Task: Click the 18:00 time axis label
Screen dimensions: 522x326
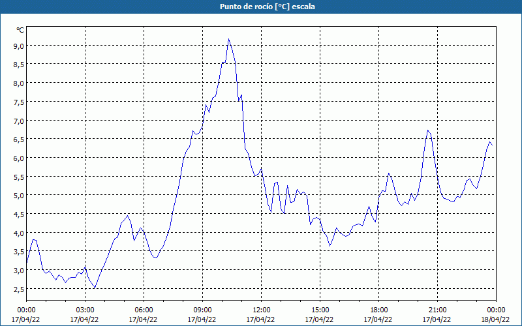Action: [x=378, y=310]
